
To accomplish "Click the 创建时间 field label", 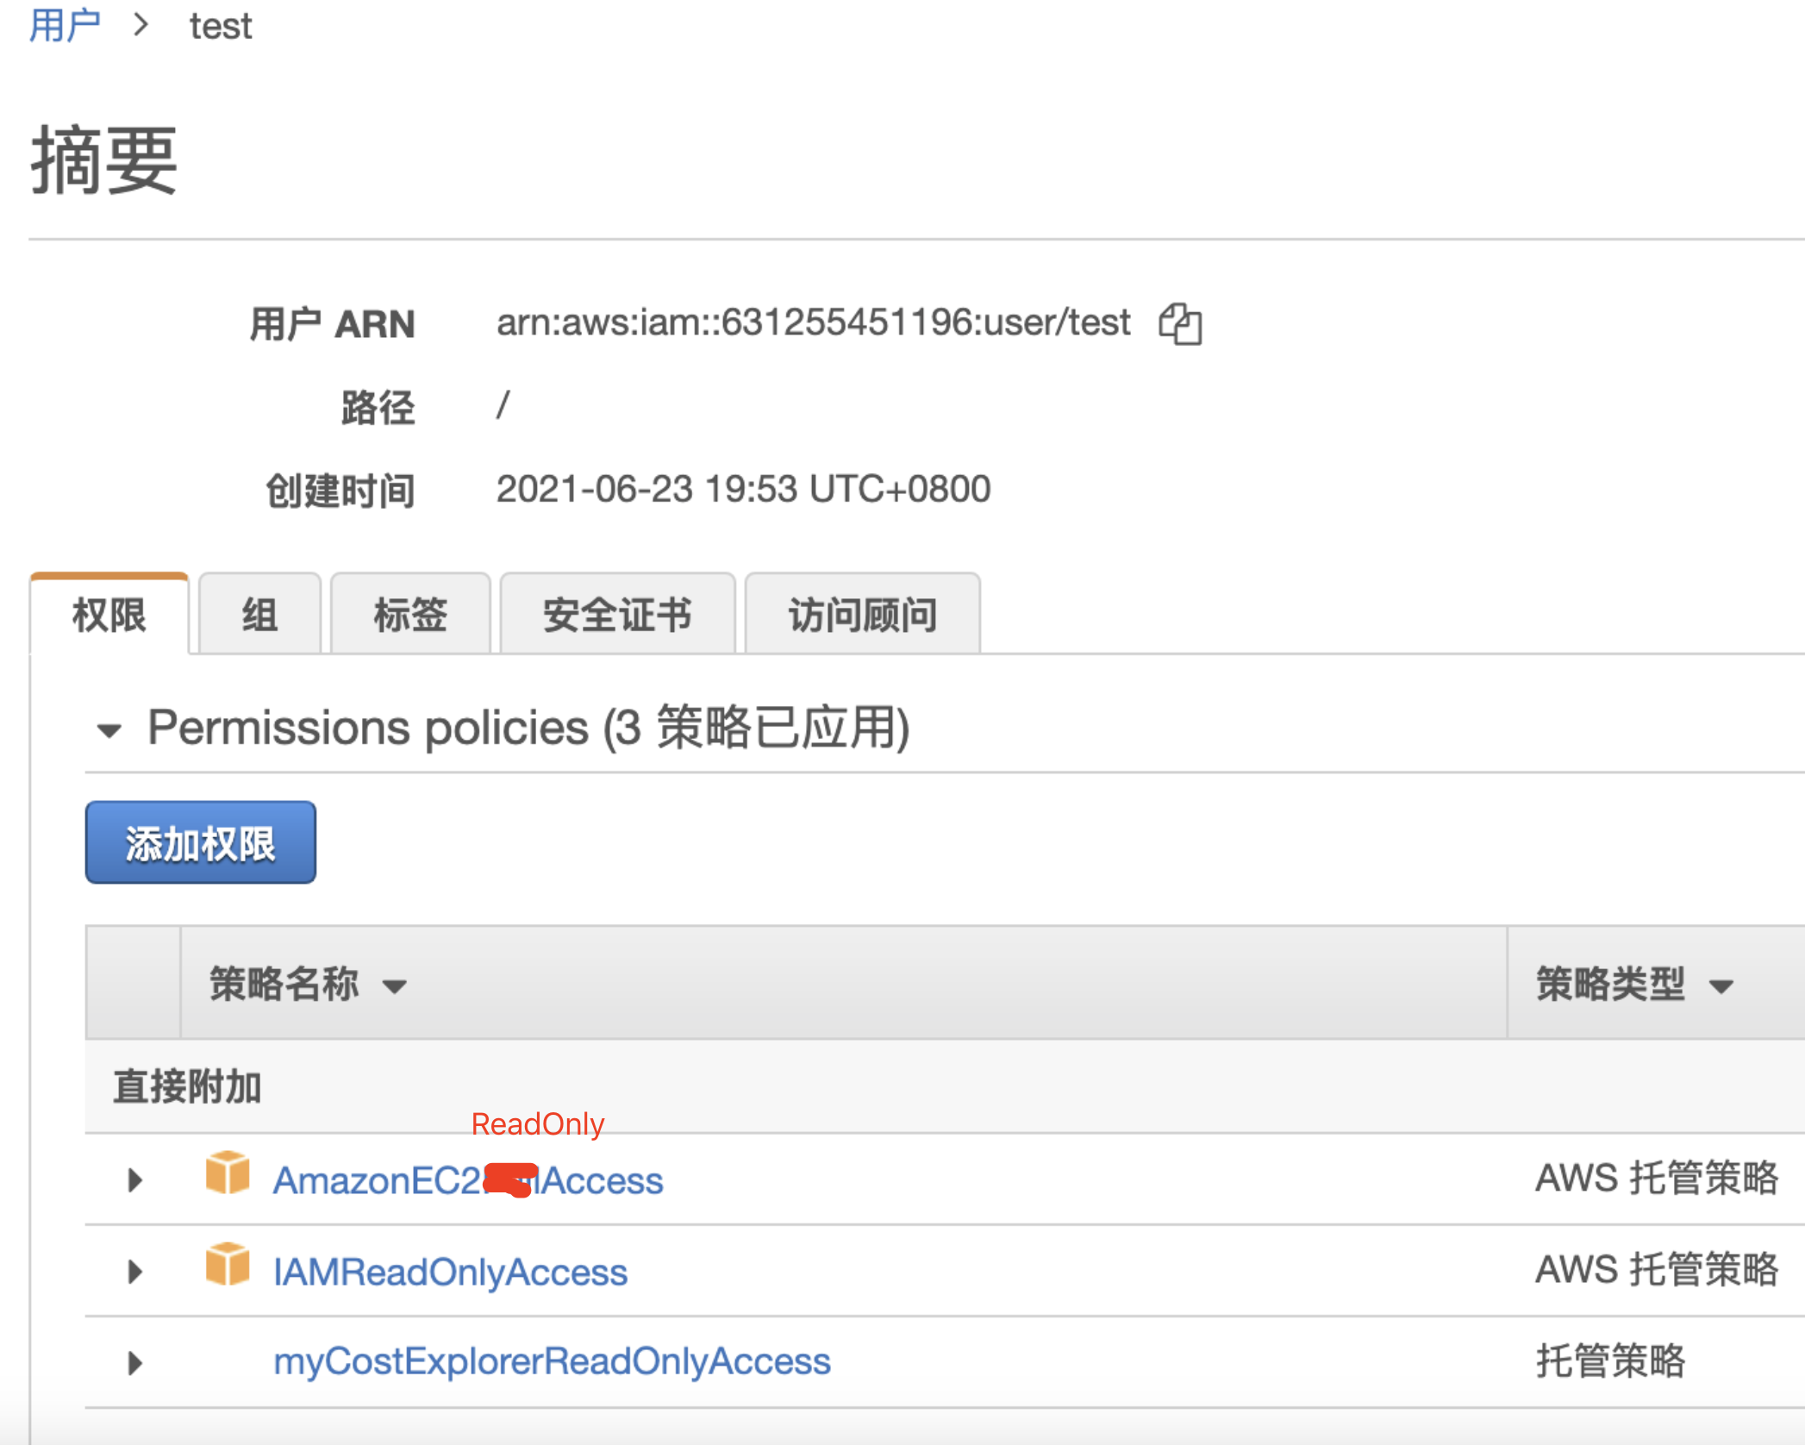I will [x=340, y=491].
